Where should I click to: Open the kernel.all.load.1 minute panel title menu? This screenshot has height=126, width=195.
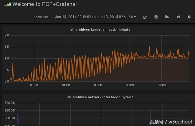100,30
